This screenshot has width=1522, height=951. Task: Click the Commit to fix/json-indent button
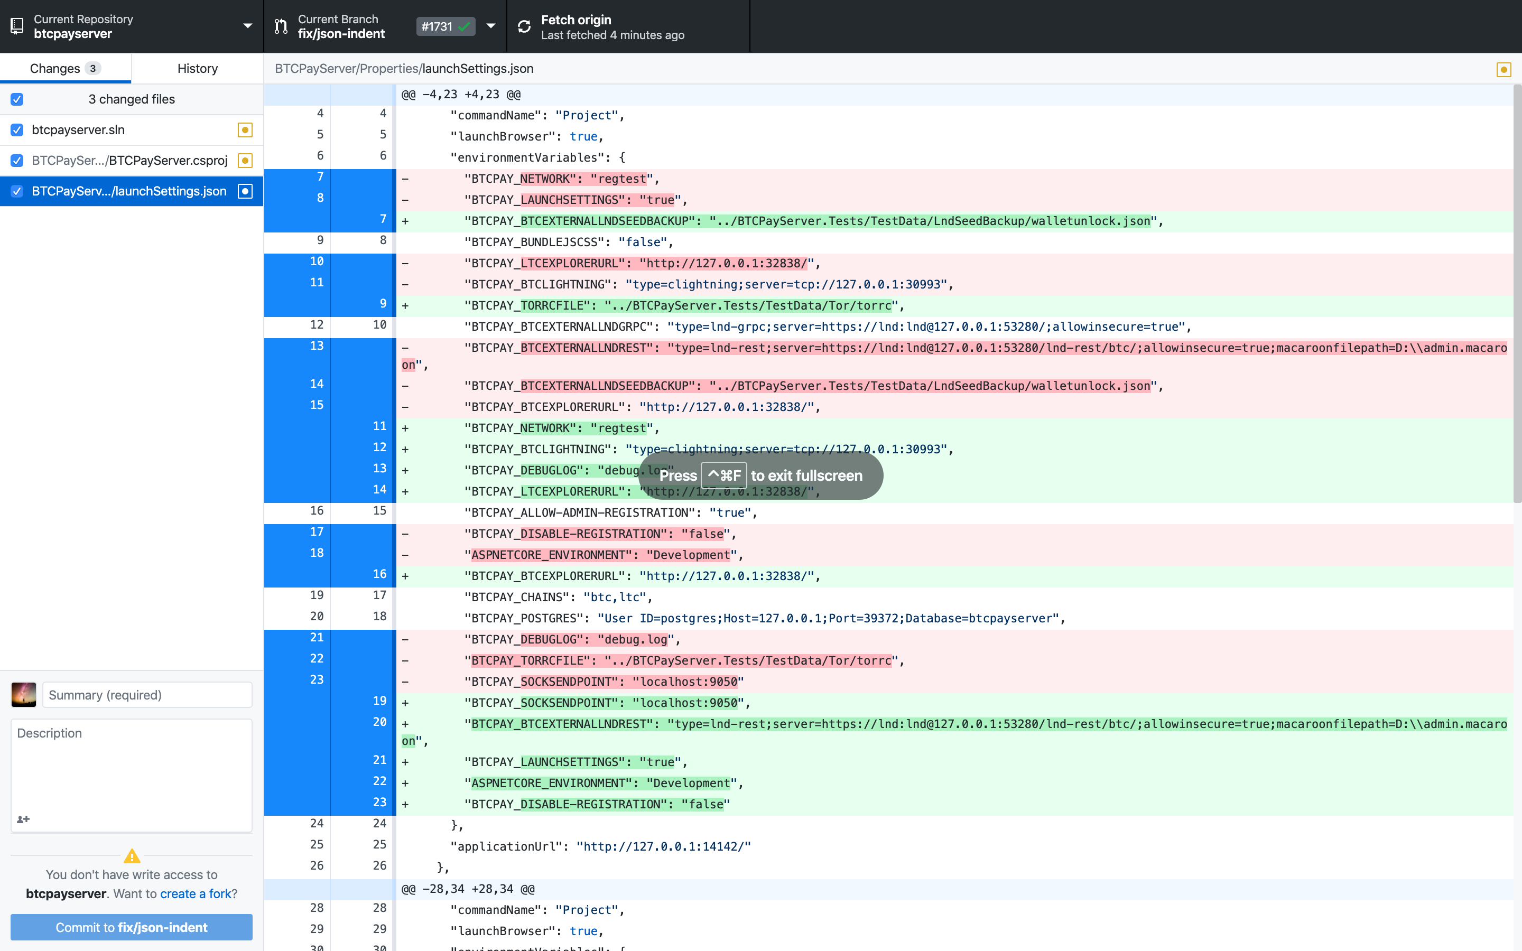pos(132,927)
